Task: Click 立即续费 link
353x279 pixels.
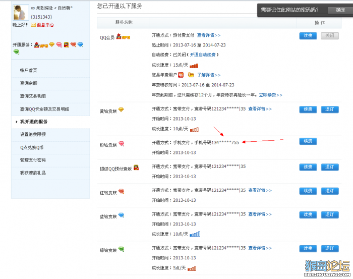Action: [x=271, y=95]
